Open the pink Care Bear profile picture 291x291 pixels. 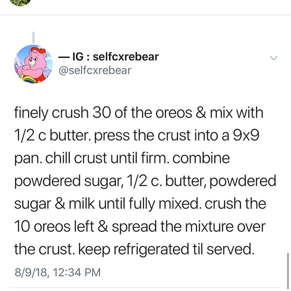[x=33, y=63]
